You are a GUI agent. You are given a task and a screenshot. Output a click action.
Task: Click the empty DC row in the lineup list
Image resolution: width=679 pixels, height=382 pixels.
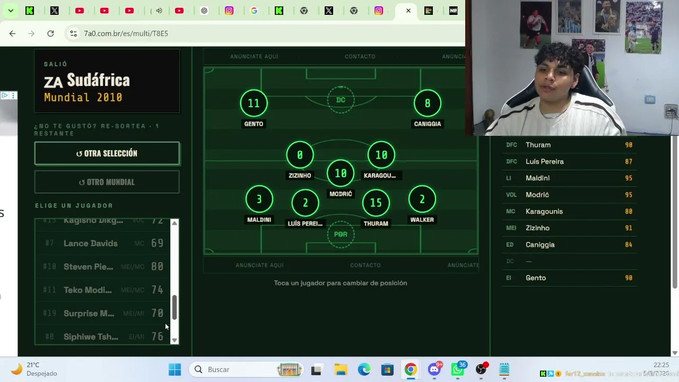pos(569,261)
